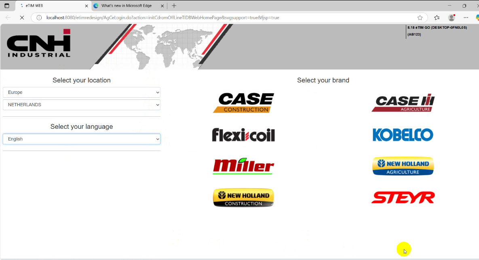Screen dimensions: 479x260
Task: View site information icon
Action: tap(39, 18)
